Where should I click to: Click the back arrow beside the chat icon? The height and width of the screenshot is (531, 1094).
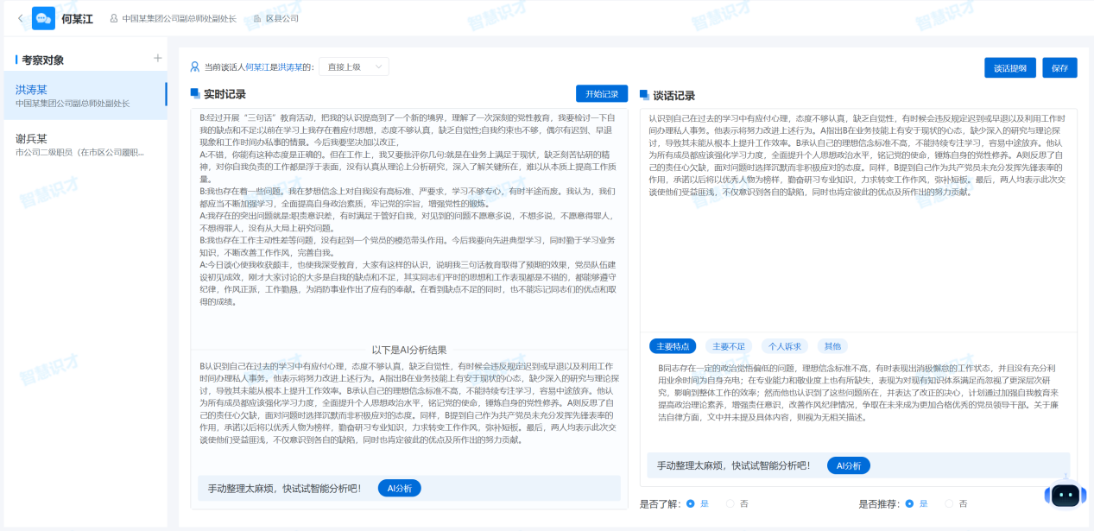tap(20, 18)
